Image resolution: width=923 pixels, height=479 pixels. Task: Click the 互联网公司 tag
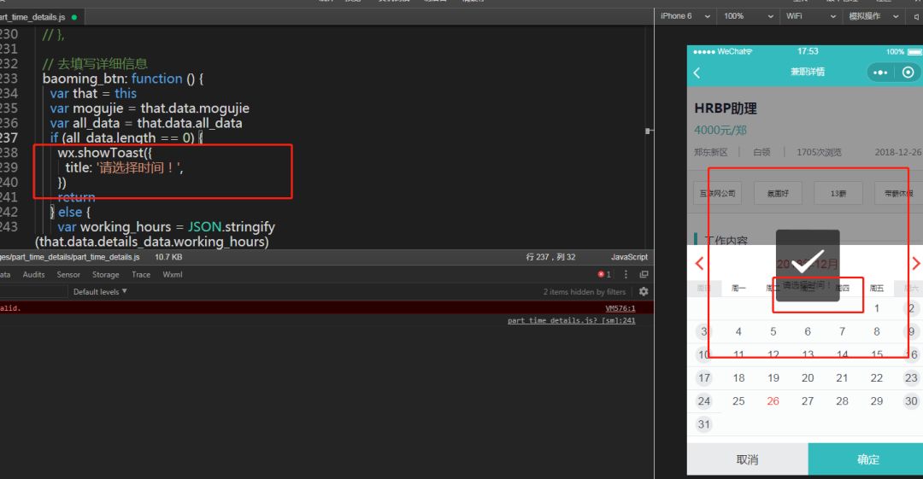coord(718,193)
